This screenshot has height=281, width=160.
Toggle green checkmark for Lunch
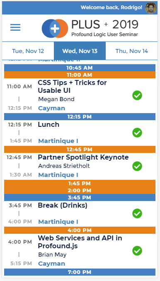pyautogui.click(x=137, y=133)
